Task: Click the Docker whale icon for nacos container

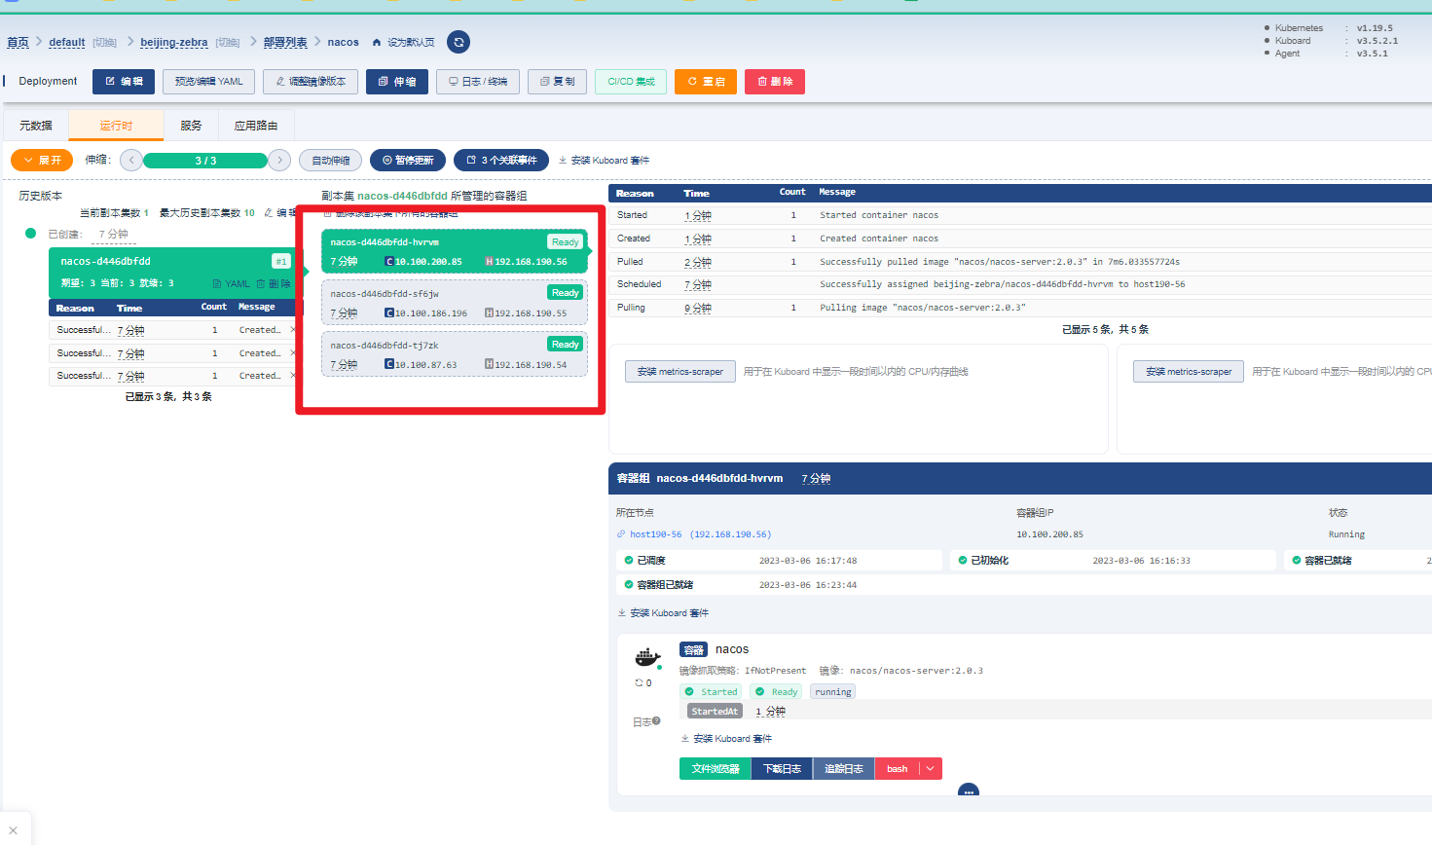Action: pos(647,658)
